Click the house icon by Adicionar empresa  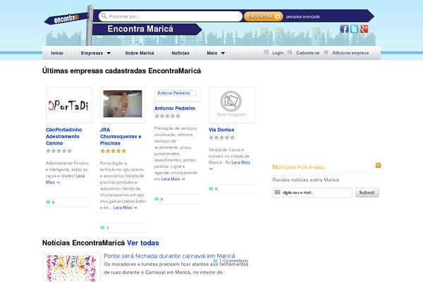[326, 52]
